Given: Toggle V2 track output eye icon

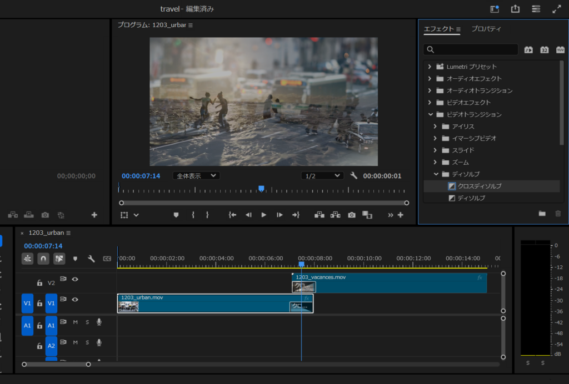Looking at the screenshot, I should pyautogui.click(x=75, y=280).
